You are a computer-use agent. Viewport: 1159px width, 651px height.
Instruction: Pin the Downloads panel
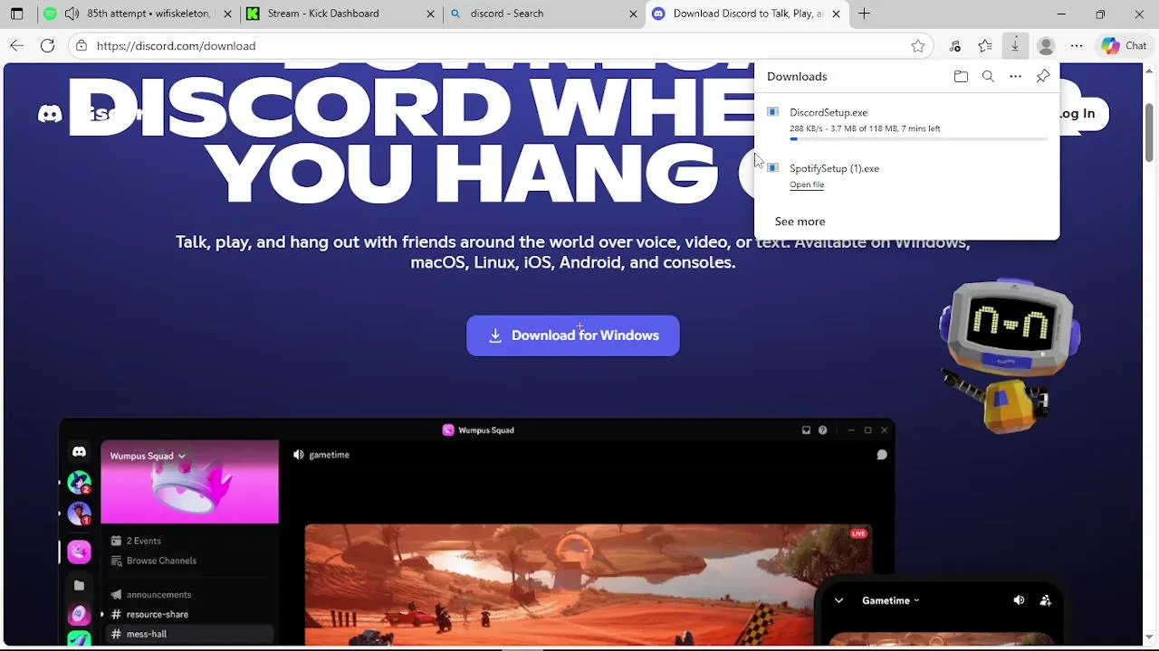1043,77
